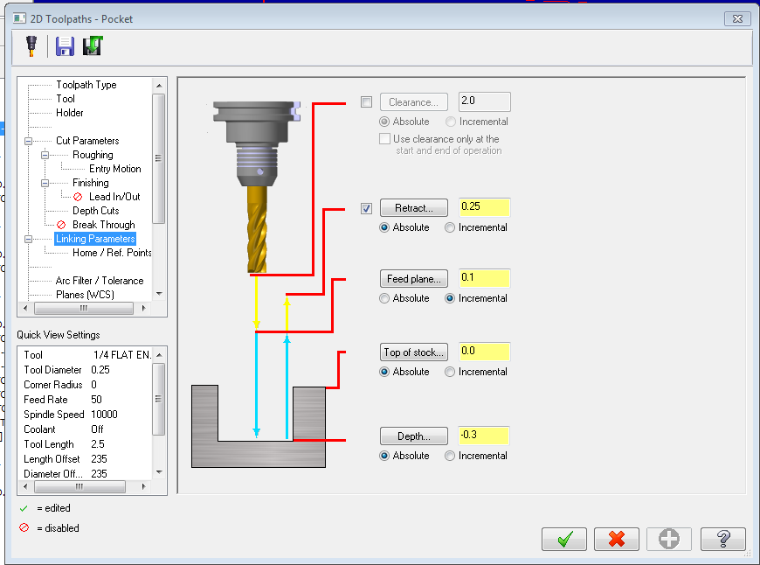Image resolution: width=760 pixels, height=565 pixels.
Task: Click the tool manager icon in toolbar
Action: coord(31,46)
